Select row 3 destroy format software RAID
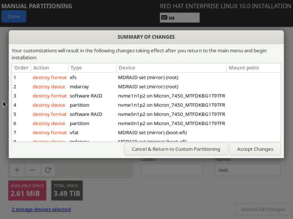The height and width of the screenshot is (219, 293). 120,96
